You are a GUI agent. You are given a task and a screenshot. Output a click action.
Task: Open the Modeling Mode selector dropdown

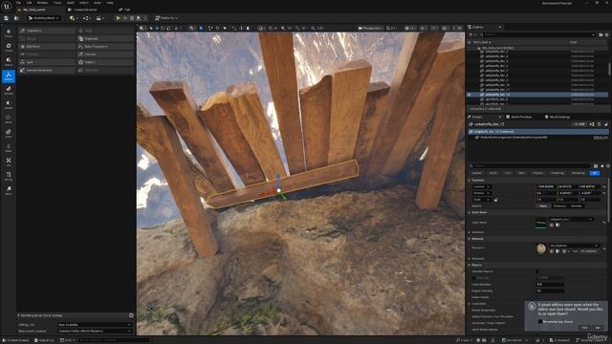pyautogui.click(x=44, y=18)
